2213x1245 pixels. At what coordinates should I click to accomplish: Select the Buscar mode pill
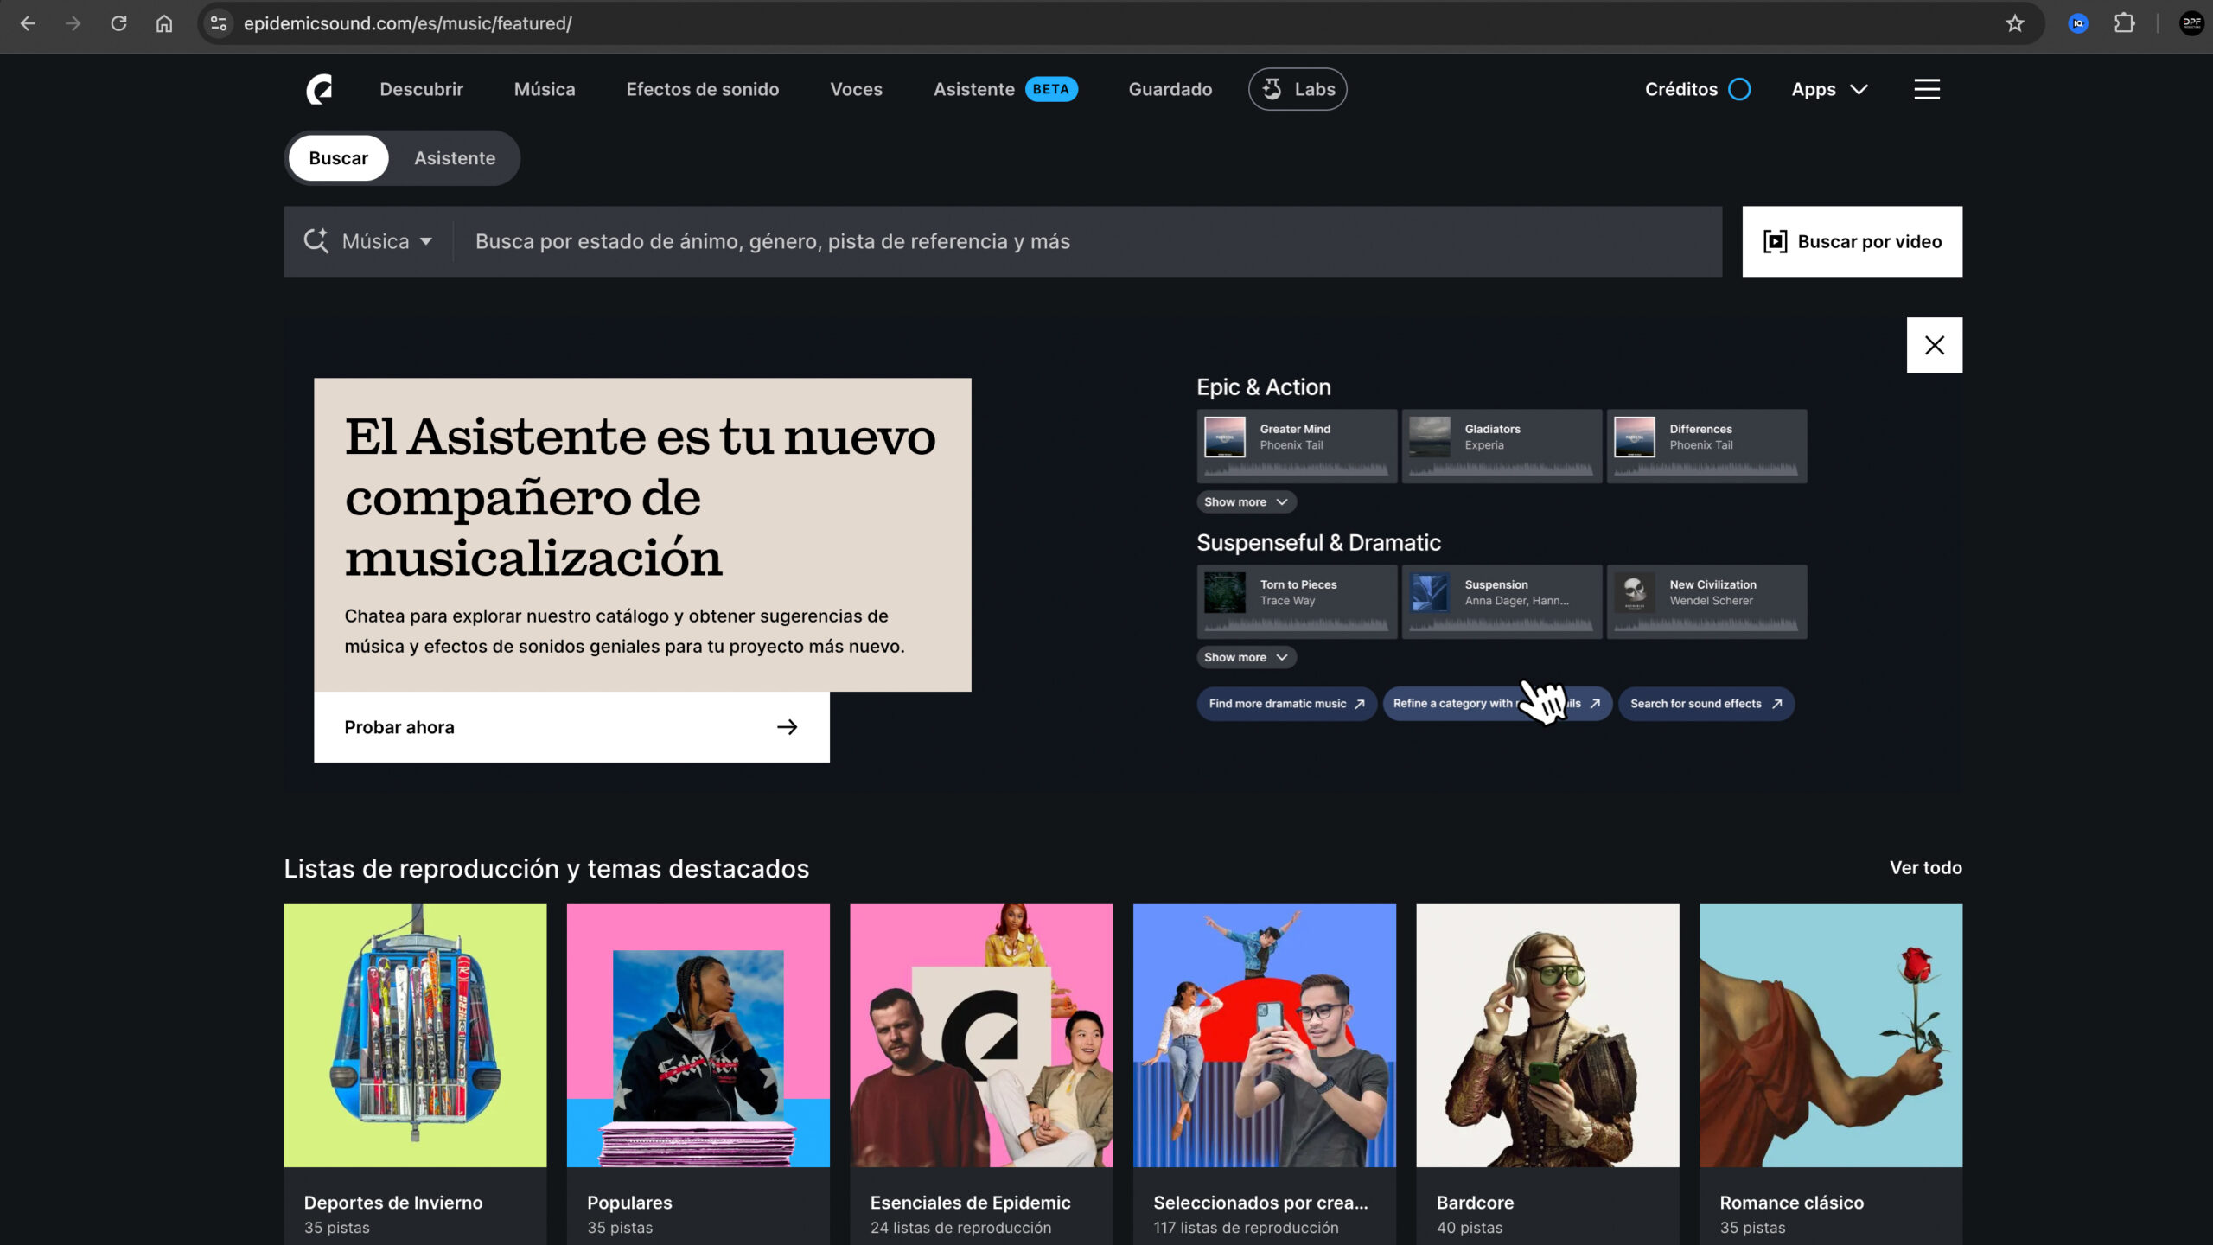(x=338, y=157)
